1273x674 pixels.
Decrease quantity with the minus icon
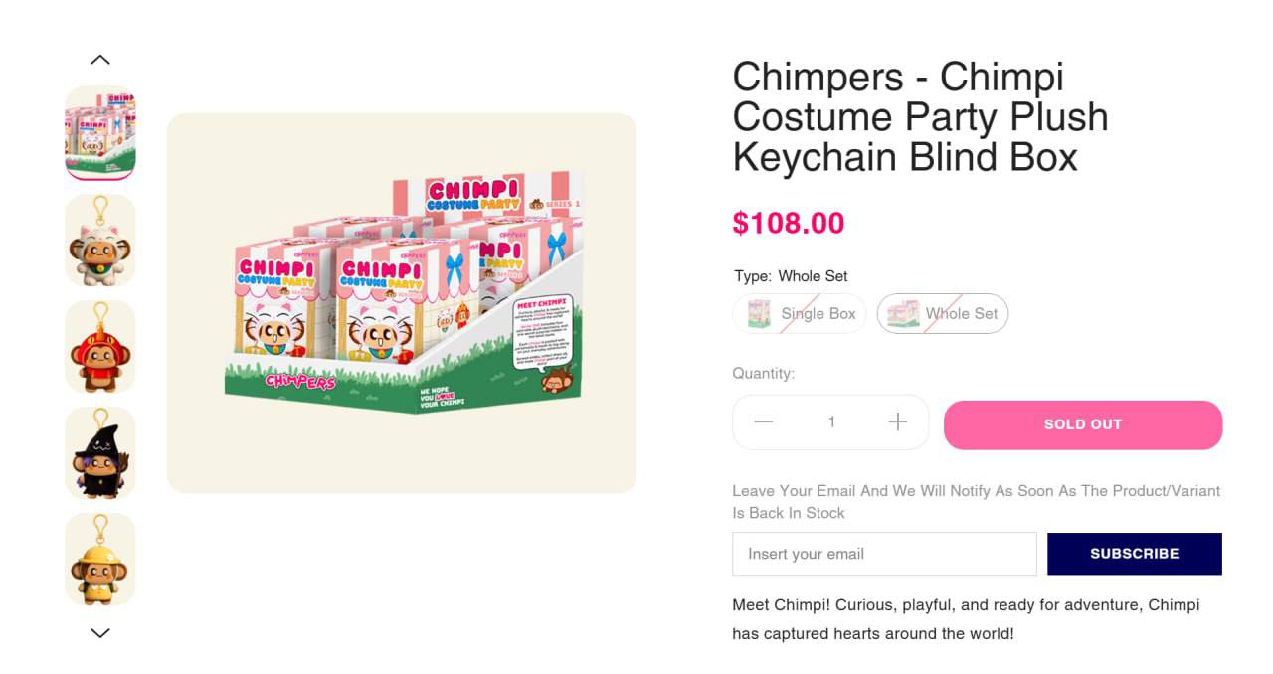point(763,421)
